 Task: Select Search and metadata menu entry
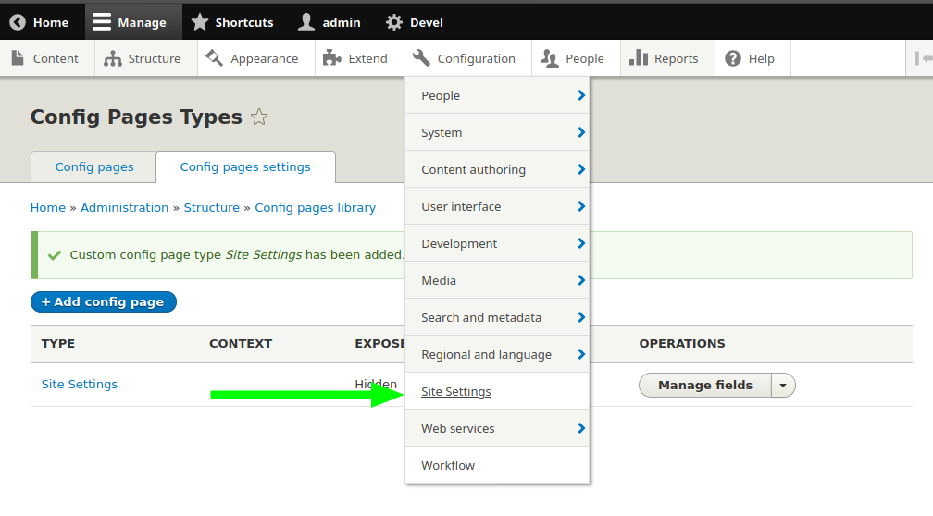click(x=481, y=317)
